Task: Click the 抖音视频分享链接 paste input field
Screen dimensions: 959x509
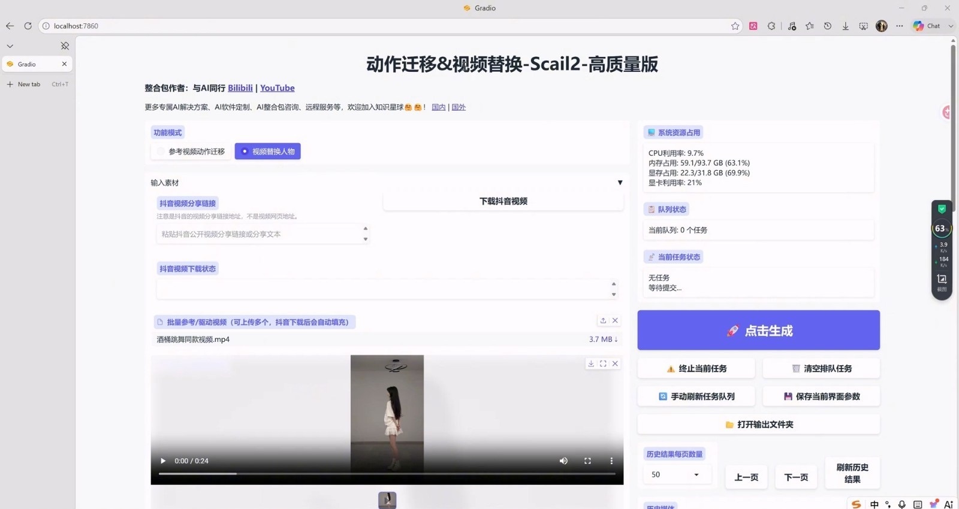Action: coord(263,234)
